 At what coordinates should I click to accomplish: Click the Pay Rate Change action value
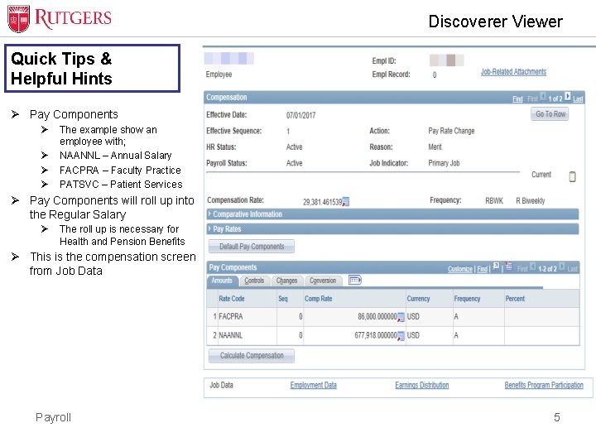click(x=451, y=131)
